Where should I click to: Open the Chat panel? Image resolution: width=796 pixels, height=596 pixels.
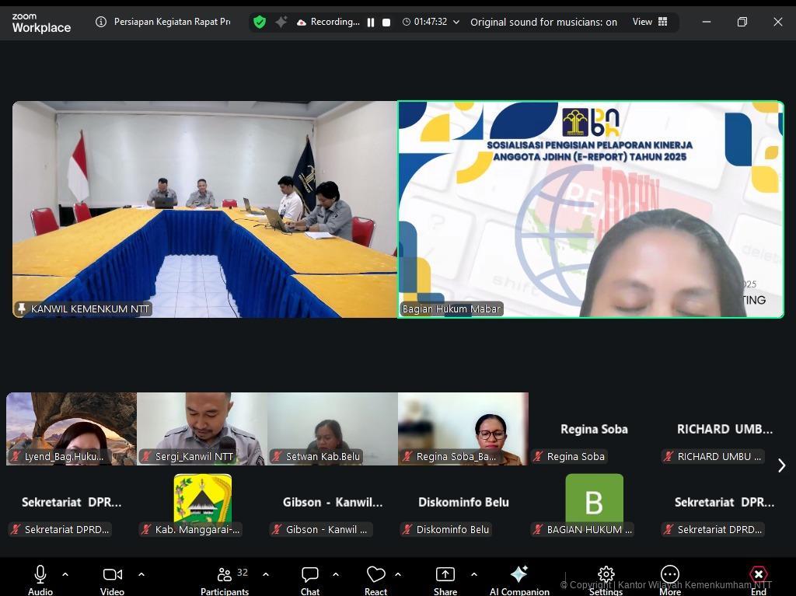[x=310, y=579]
